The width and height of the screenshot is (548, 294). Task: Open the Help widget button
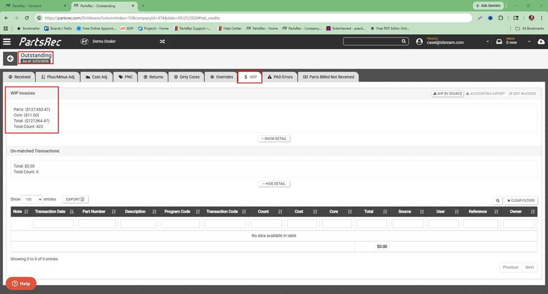click(21, 283)
